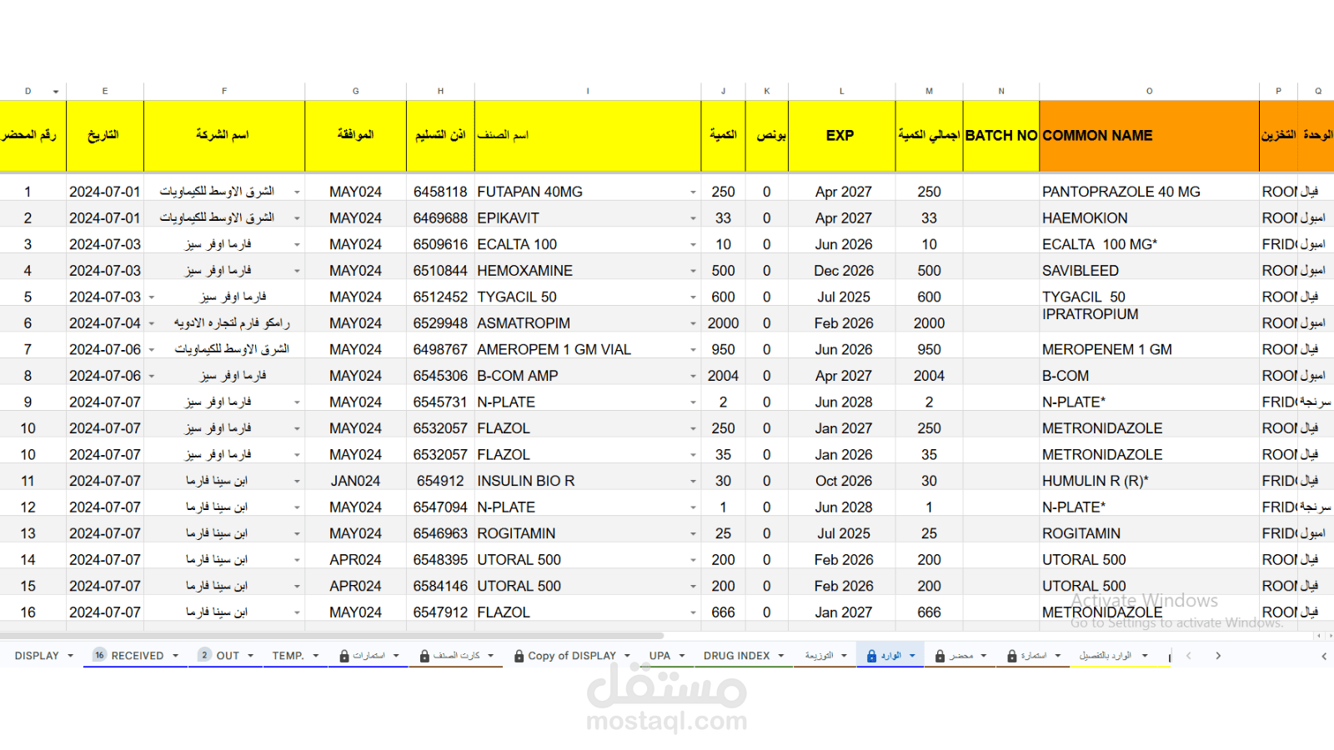
Task: Click the lock icon on محضر sheet tab
Action: pyautogui.click(x=940, y=656)
